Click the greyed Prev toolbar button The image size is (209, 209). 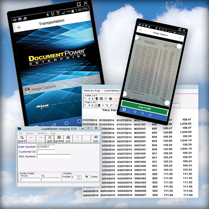[x=40, y=139]
